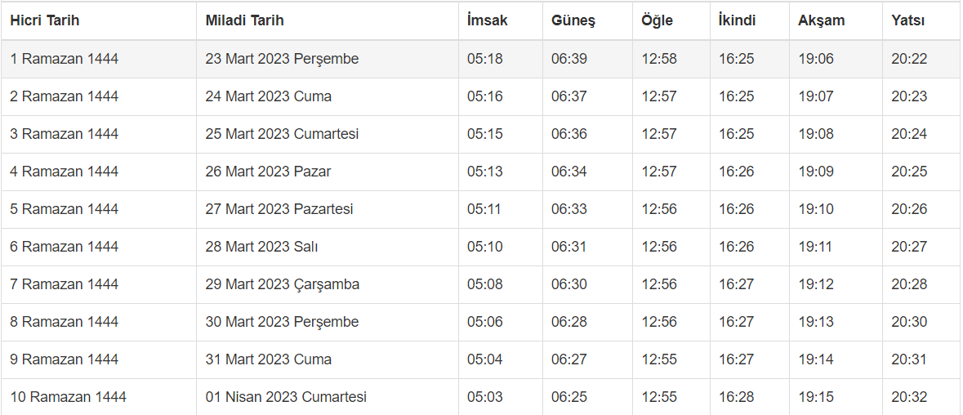Select the 1 Ramazan 1444 row cell
This screenshot has height=415, width=963.
(64, 59)
